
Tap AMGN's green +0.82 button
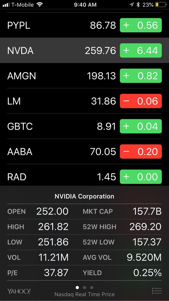(x=141, y=76)
